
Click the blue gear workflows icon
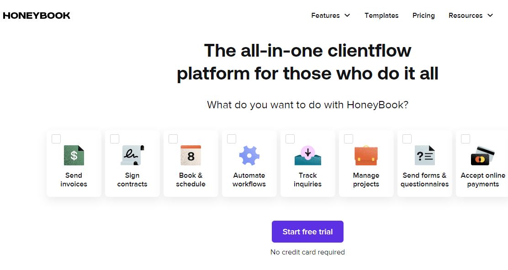click(249, 155)
